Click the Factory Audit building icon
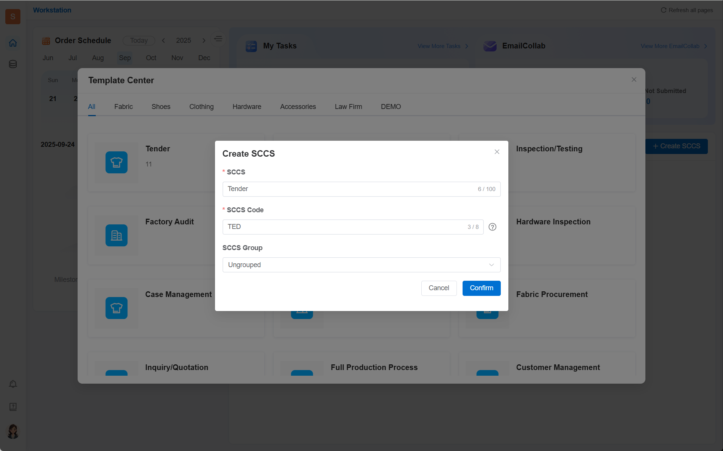723x451 pixels. [x=116, y=235]
